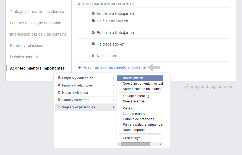Viewport: 242px width, 155px height.
Task: Click the submenu scroll left arrow
Action: (x=119, y=144)
